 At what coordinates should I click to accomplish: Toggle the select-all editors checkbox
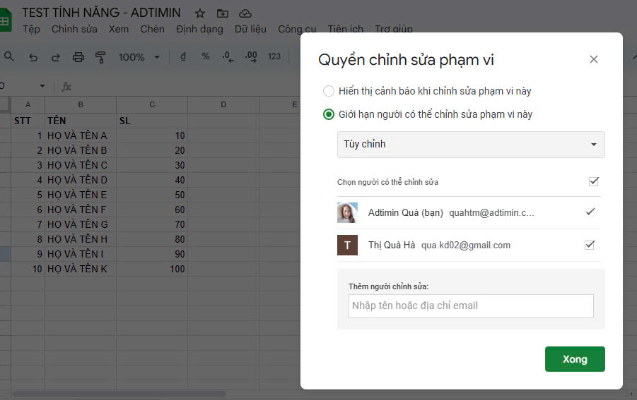click(x=594, y=181)
